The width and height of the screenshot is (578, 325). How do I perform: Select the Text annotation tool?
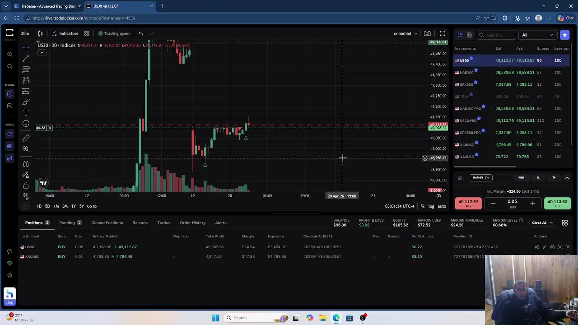pos(26,113)
